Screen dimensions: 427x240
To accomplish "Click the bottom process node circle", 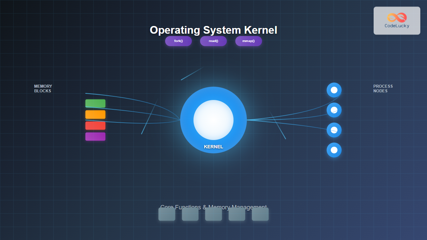I will pos(334,150).
